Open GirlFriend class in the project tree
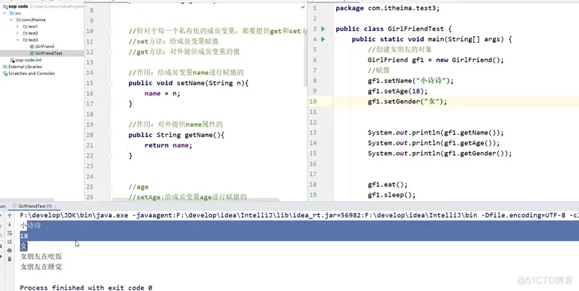This screenshot has height=291, width=579. click(44, 47)
